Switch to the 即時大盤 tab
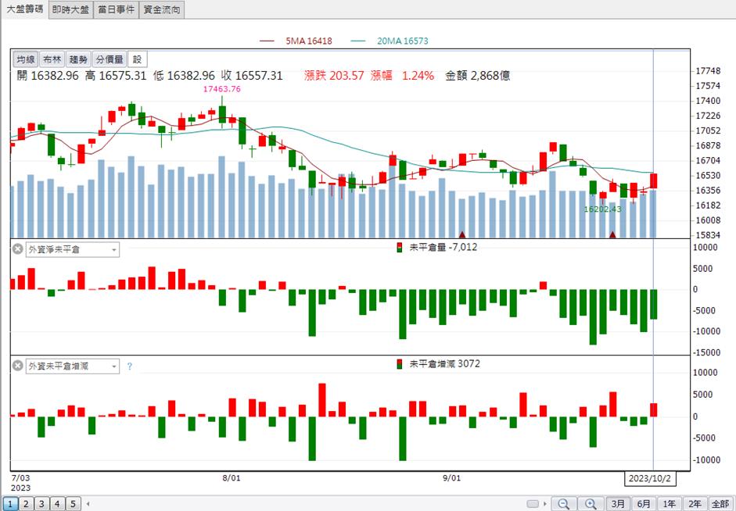 click(70, 9)
